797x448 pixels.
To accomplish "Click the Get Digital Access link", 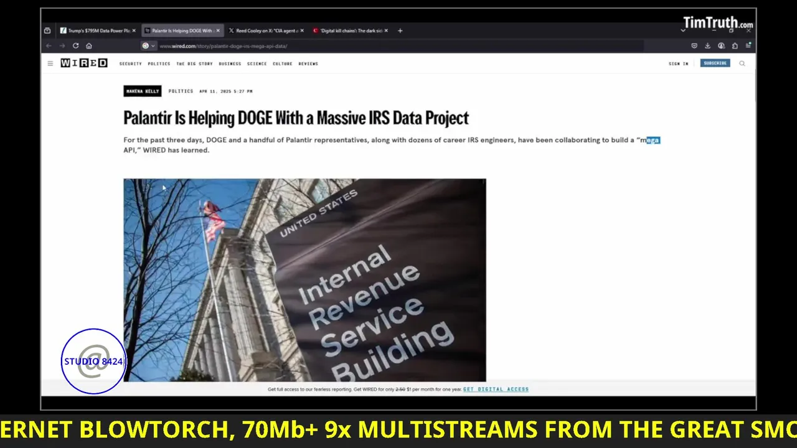I will [496, 389].
